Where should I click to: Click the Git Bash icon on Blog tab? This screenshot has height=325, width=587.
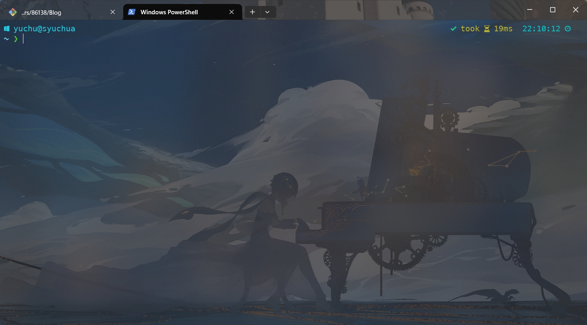click(x=13, y=12)
